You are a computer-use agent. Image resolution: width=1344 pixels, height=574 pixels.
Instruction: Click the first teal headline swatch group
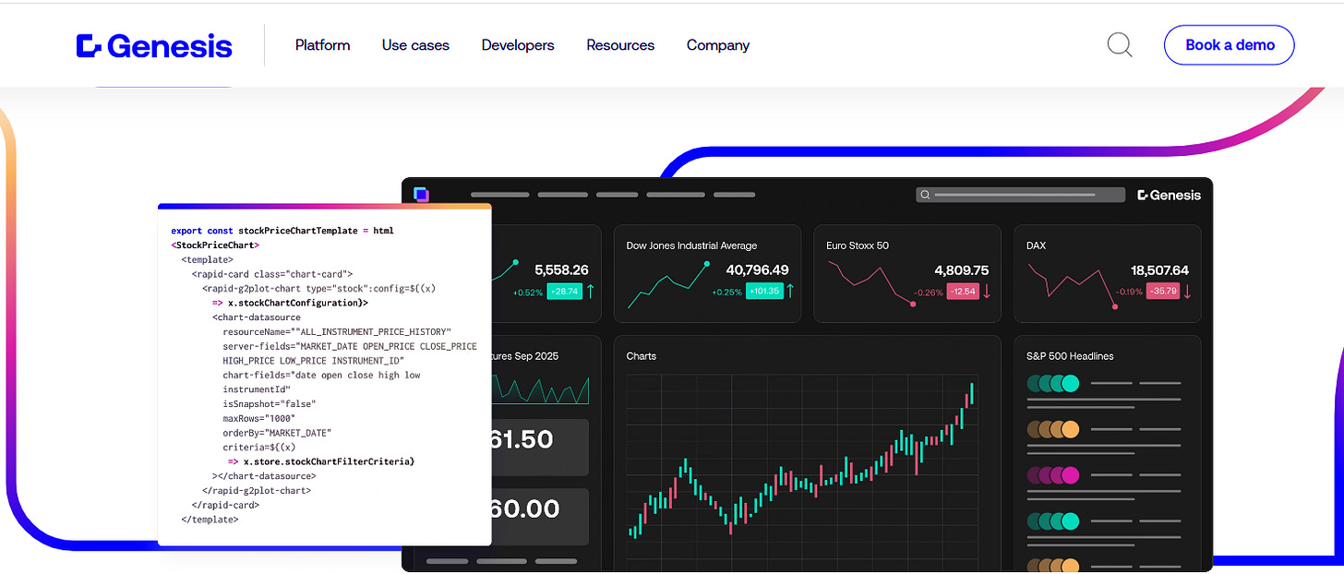tap(1053, 383)
